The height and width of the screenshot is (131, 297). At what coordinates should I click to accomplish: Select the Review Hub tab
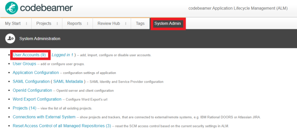(109, 24)
